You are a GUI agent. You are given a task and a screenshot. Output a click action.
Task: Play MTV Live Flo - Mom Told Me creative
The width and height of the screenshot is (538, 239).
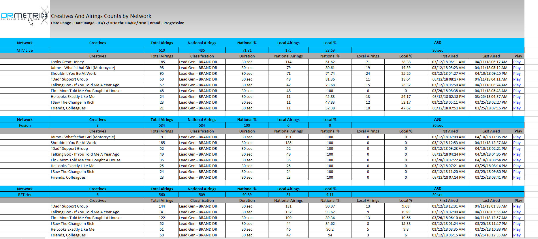tap(517, 91)
